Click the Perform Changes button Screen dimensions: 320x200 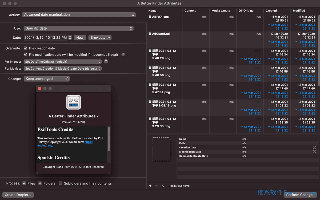[300, 195]
